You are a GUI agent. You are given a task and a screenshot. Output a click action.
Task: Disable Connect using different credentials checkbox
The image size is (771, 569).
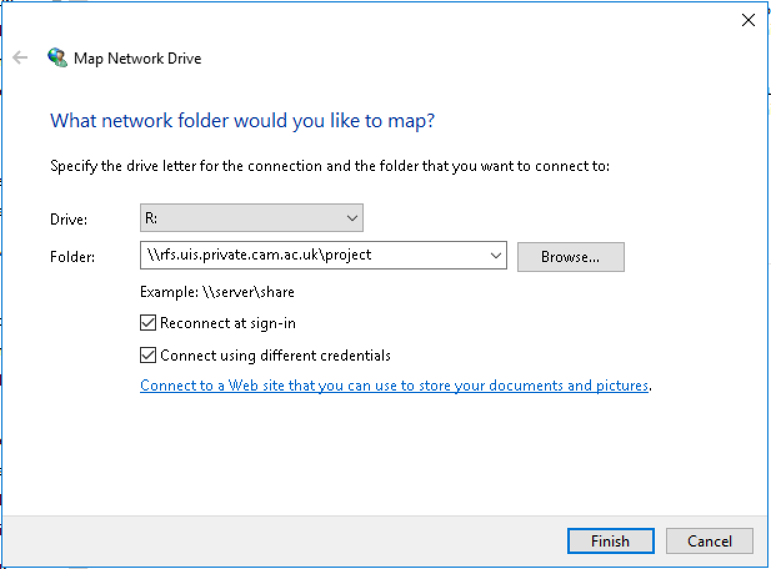(148, 356)
